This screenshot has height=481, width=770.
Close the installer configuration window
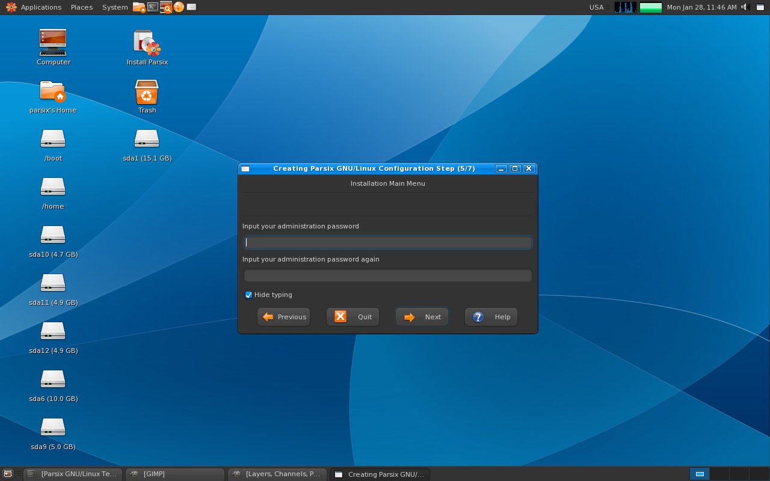(x=529, y=168)
